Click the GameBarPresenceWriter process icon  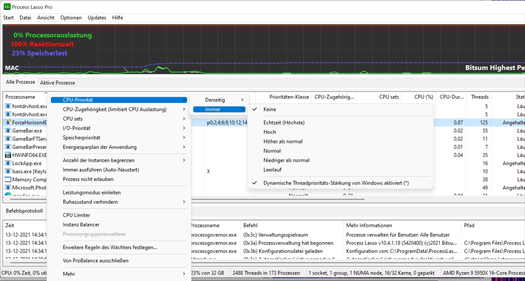[x=8, y=147]
